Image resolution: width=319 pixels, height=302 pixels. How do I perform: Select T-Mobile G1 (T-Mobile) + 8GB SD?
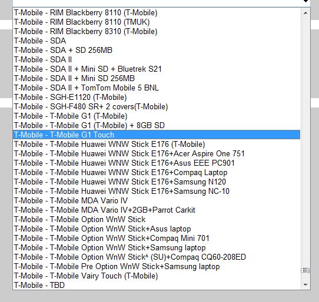pyautogui.click(x=156, y=126)
